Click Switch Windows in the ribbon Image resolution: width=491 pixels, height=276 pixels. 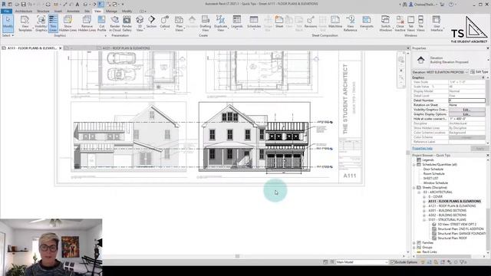(x=385, y=24)
